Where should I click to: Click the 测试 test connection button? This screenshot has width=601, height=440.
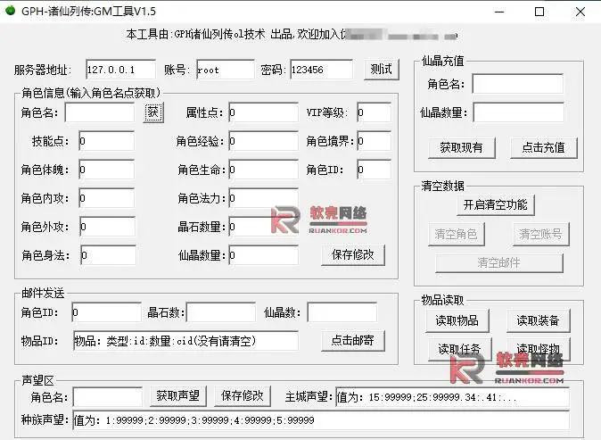pos(382,70)
